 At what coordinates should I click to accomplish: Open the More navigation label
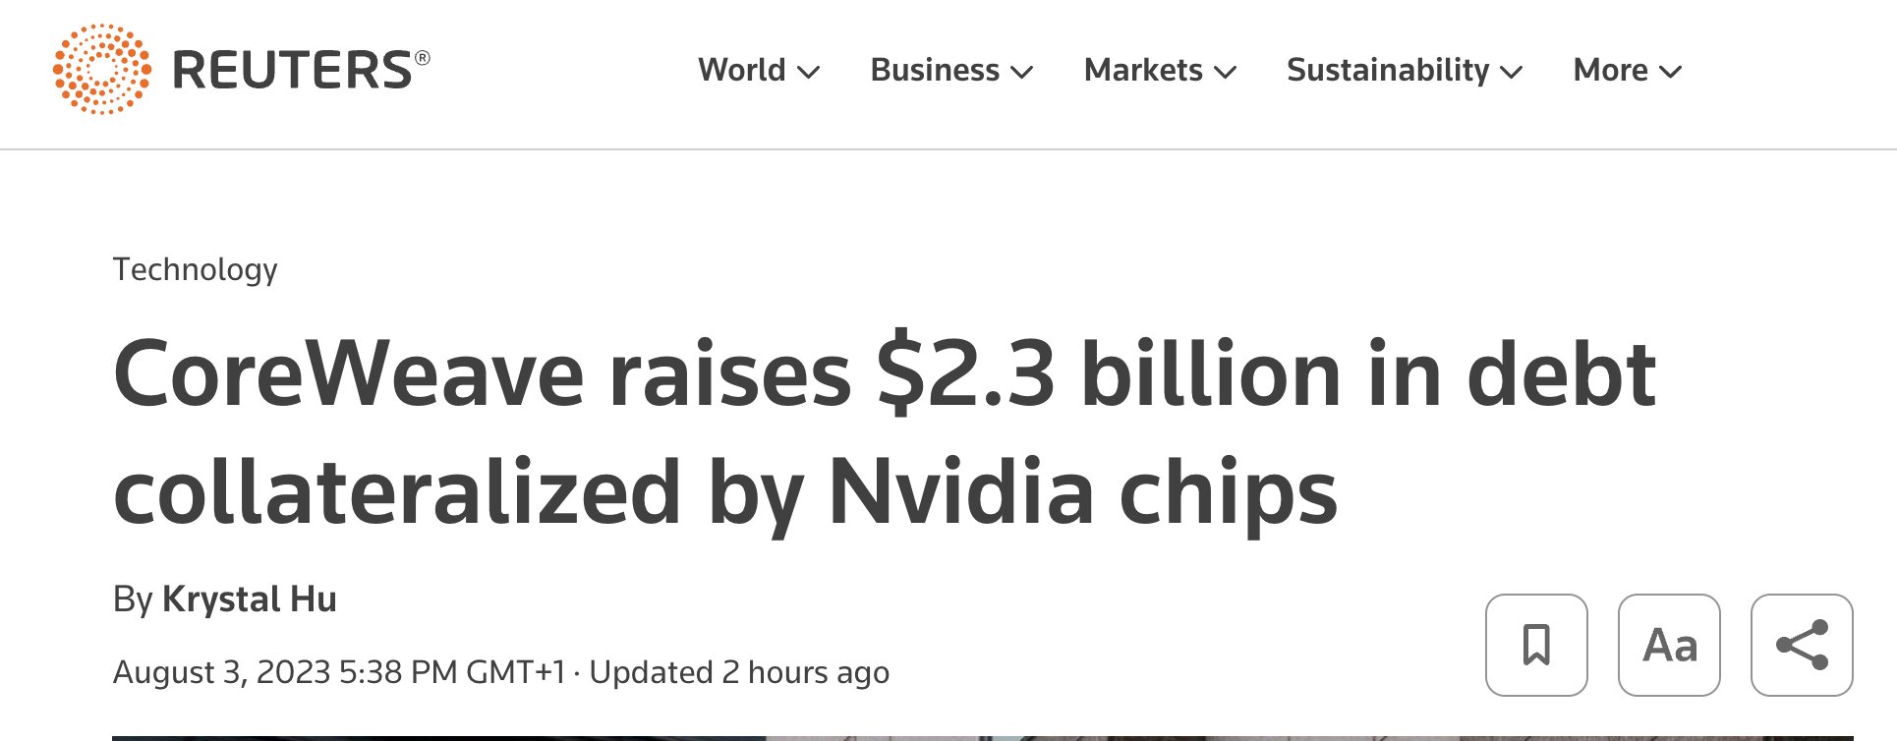pyautogui.click(x=1610, y=70)
